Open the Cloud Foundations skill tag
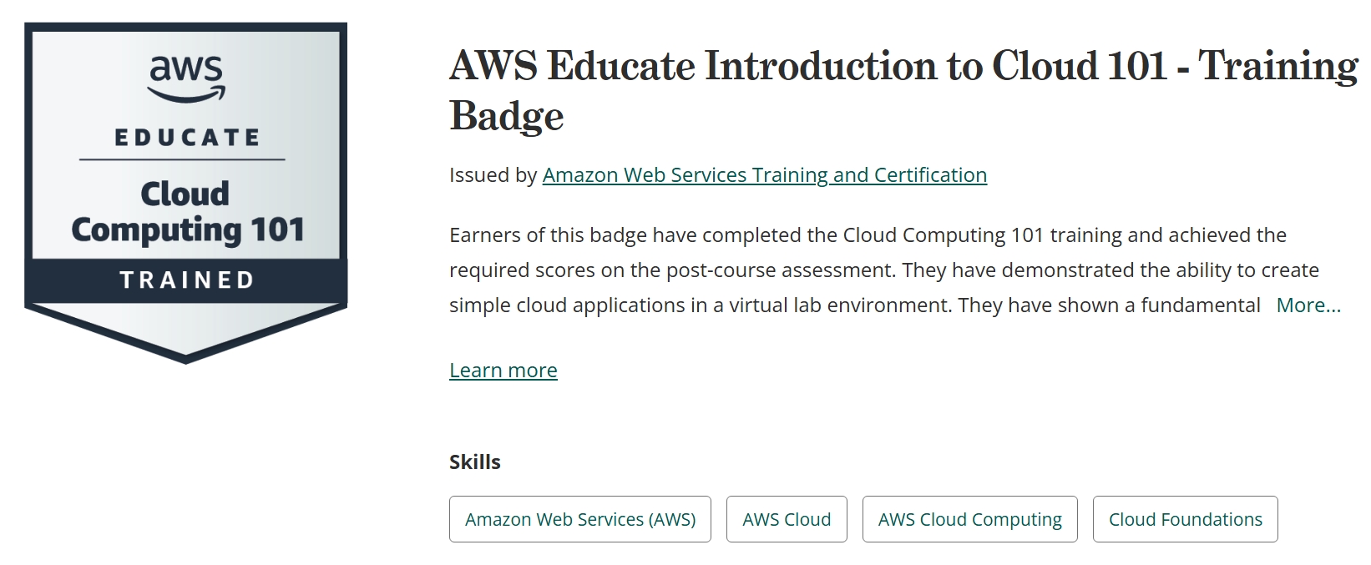This screenshot has width=1371, height=565. [x=1185, y=520]
